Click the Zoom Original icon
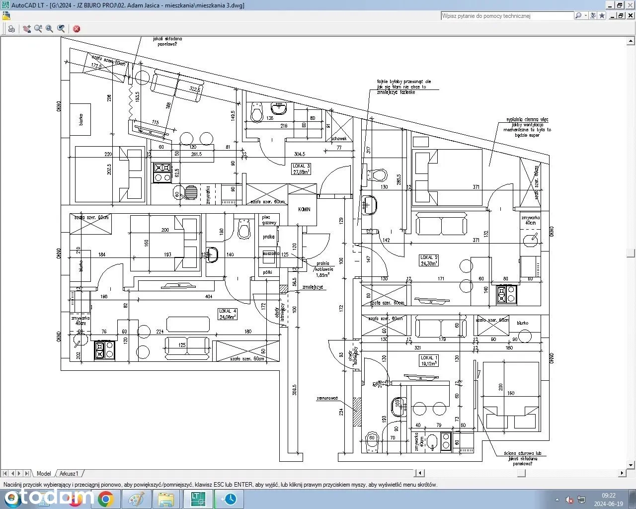This screenshot has width=636, height=509. (x=61, y=29)
